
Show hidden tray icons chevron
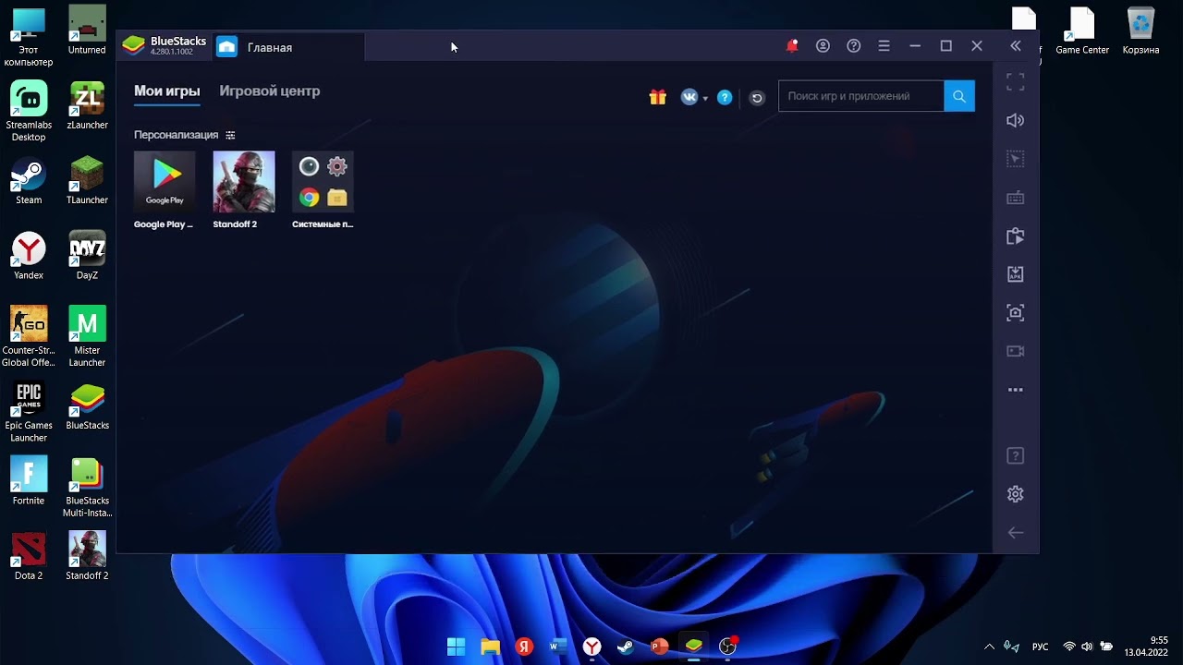coord(990,647)
